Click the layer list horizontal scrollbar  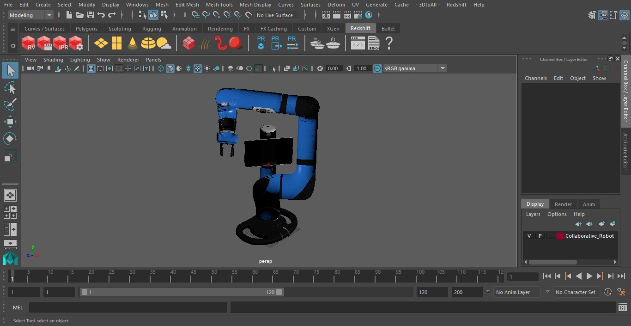click(x=553, y=262)
